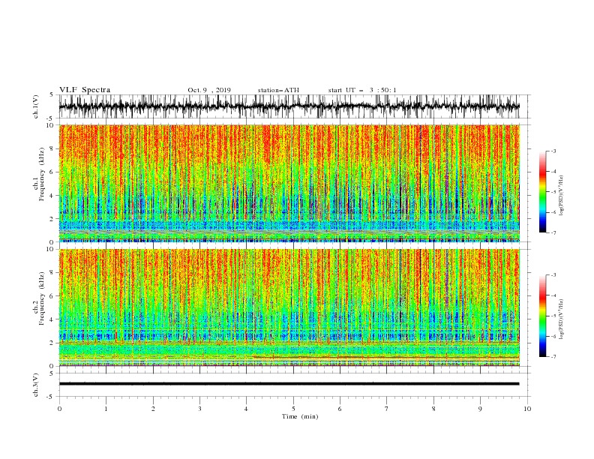Click the "-4" label on ch.2 color bar

pos(553,295)
